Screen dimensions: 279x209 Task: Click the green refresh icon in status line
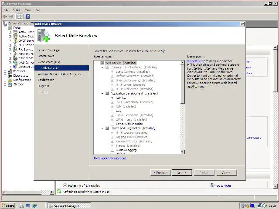pos(59,192)
